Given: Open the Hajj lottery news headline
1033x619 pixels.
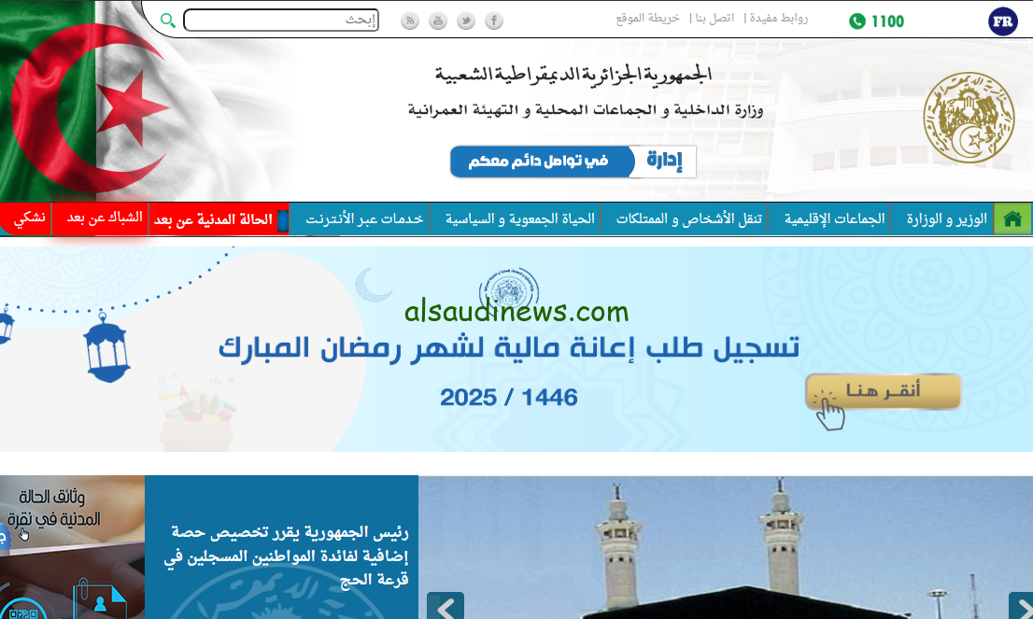Looking at the screenshot, I should coord(286,556).
